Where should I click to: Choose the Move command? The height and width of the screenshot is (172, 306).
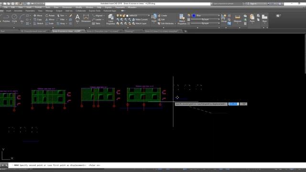point(38,16)
